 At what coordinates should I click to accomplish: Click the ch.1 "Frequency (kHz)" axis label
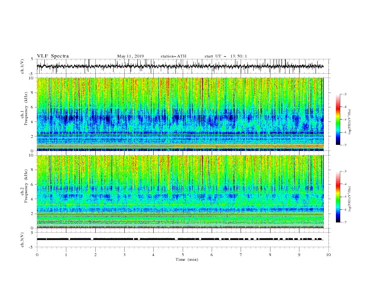point(26,109)
